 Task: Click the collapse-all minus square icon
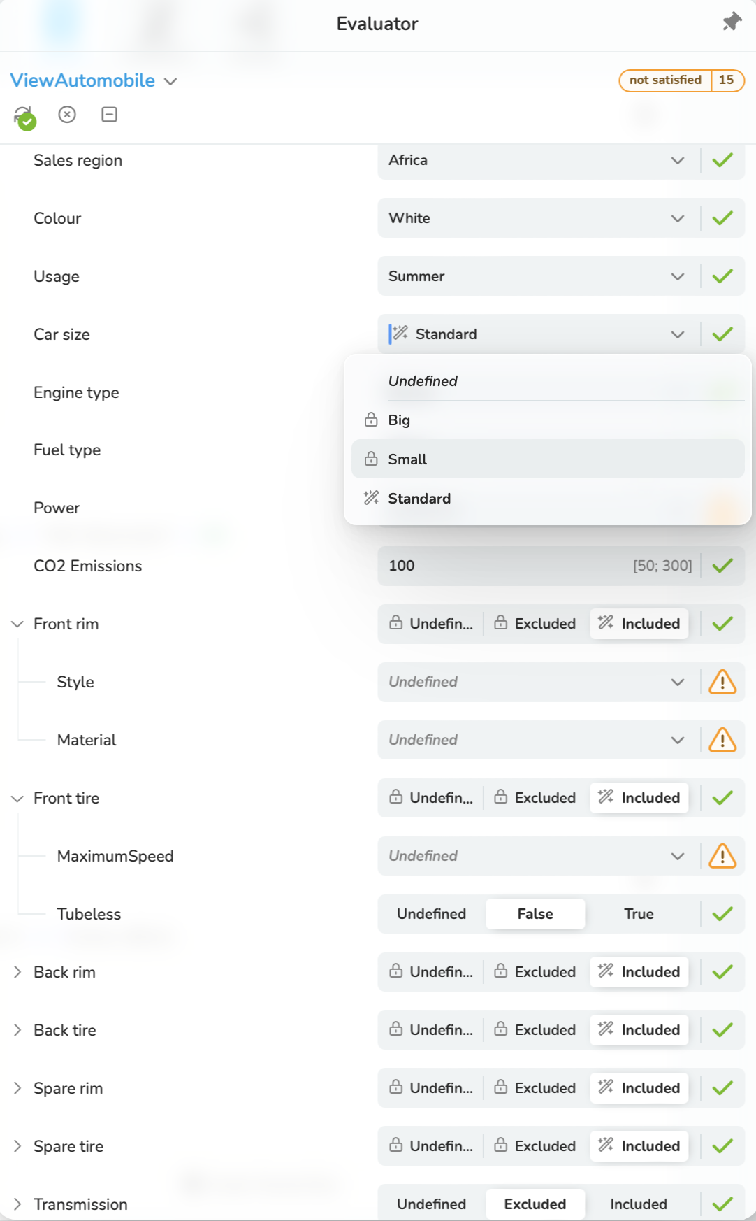110,115
